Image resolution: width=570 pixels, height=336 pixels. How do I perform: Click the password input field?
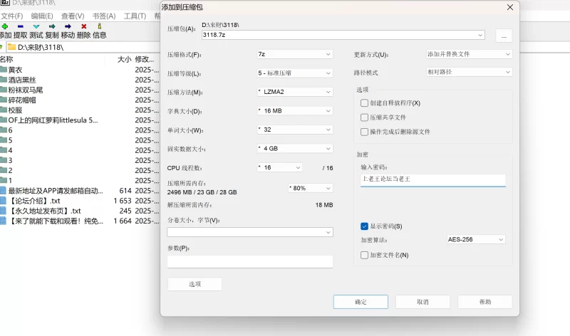click(433, 179)
